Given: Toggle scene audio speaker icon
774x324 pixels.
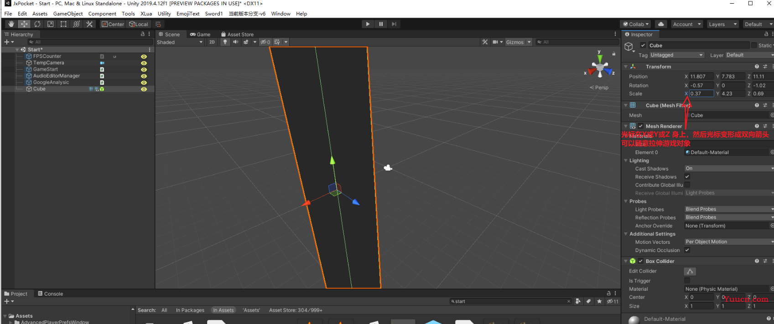Looking at the screenshot, I should pyautogui.click(x=235, y=42).
